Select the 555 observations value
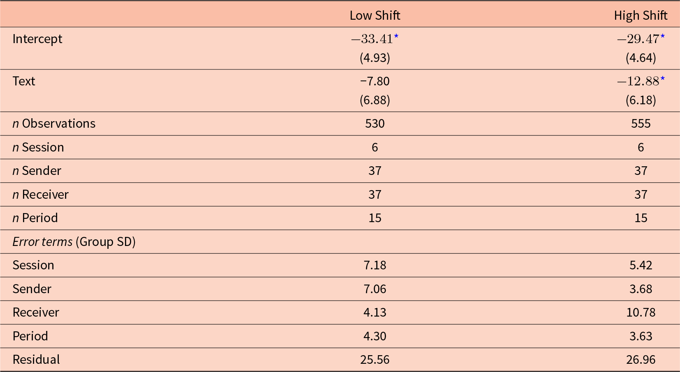This screenshot has width=680, height=372. [641, 124]
